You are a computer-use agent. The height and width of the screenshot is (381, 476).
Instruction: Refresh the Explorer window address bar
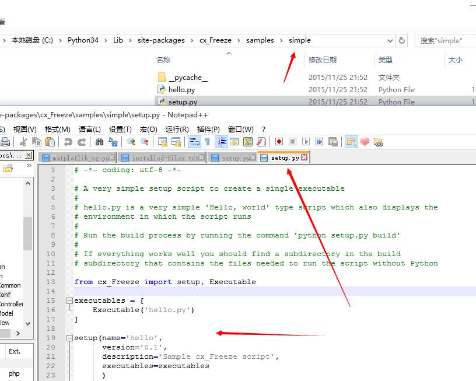tap(401, 40)
